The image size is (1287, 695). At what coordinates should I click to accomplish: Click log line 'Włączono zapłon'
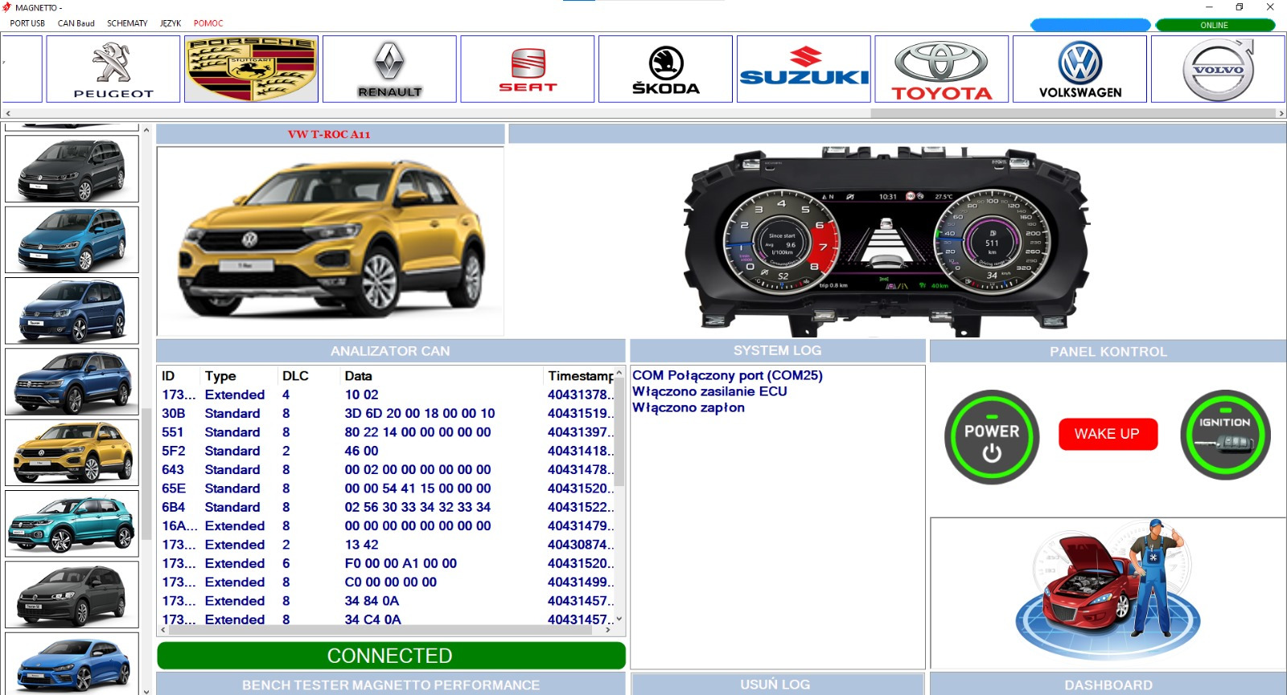click(689, 407)
